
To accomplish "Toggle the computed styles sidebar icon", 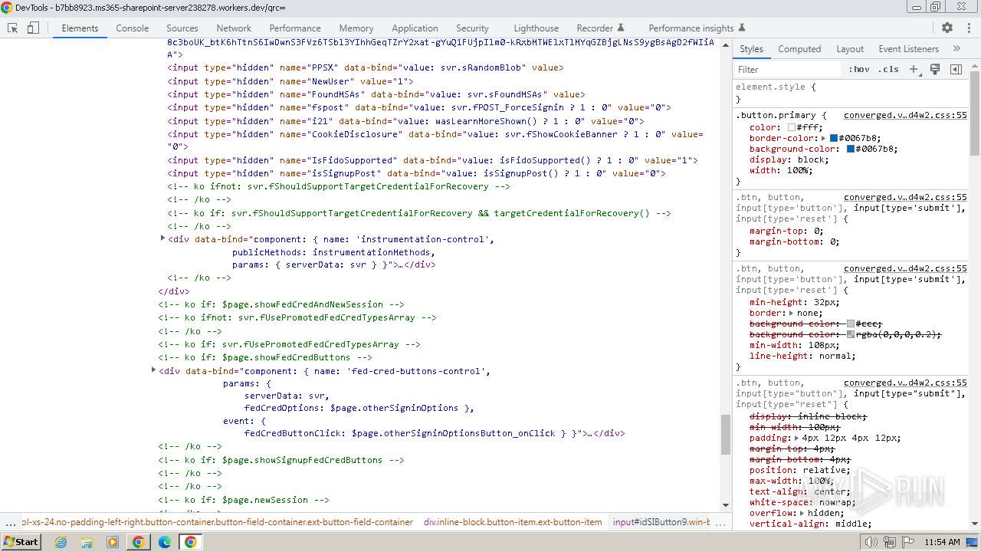I will coord(956,69).
